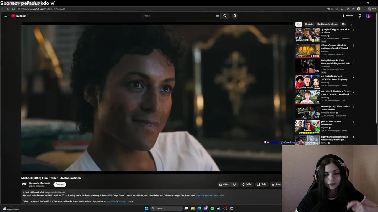Open Michael (2026) Official Trailer thumbnail
The width and height of the screenshot is (378, 212).
307,112
